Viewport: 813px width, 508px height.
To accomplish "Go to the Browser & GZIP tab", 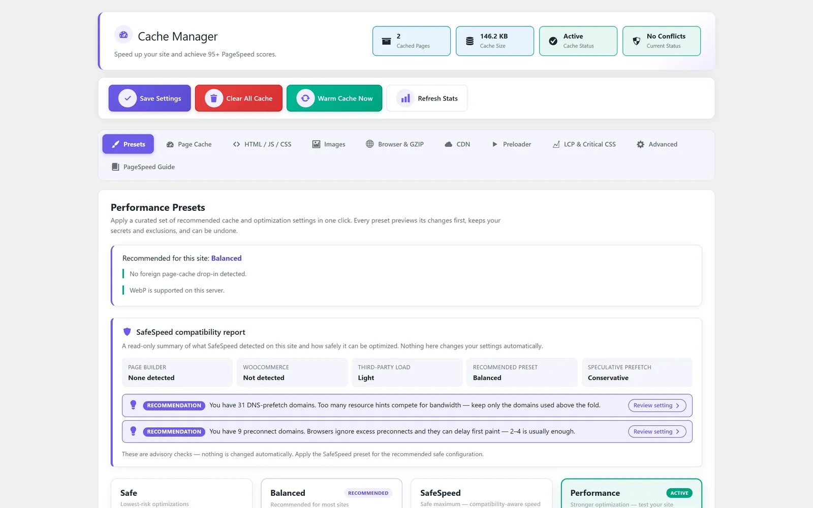I will tap(395, 144).
